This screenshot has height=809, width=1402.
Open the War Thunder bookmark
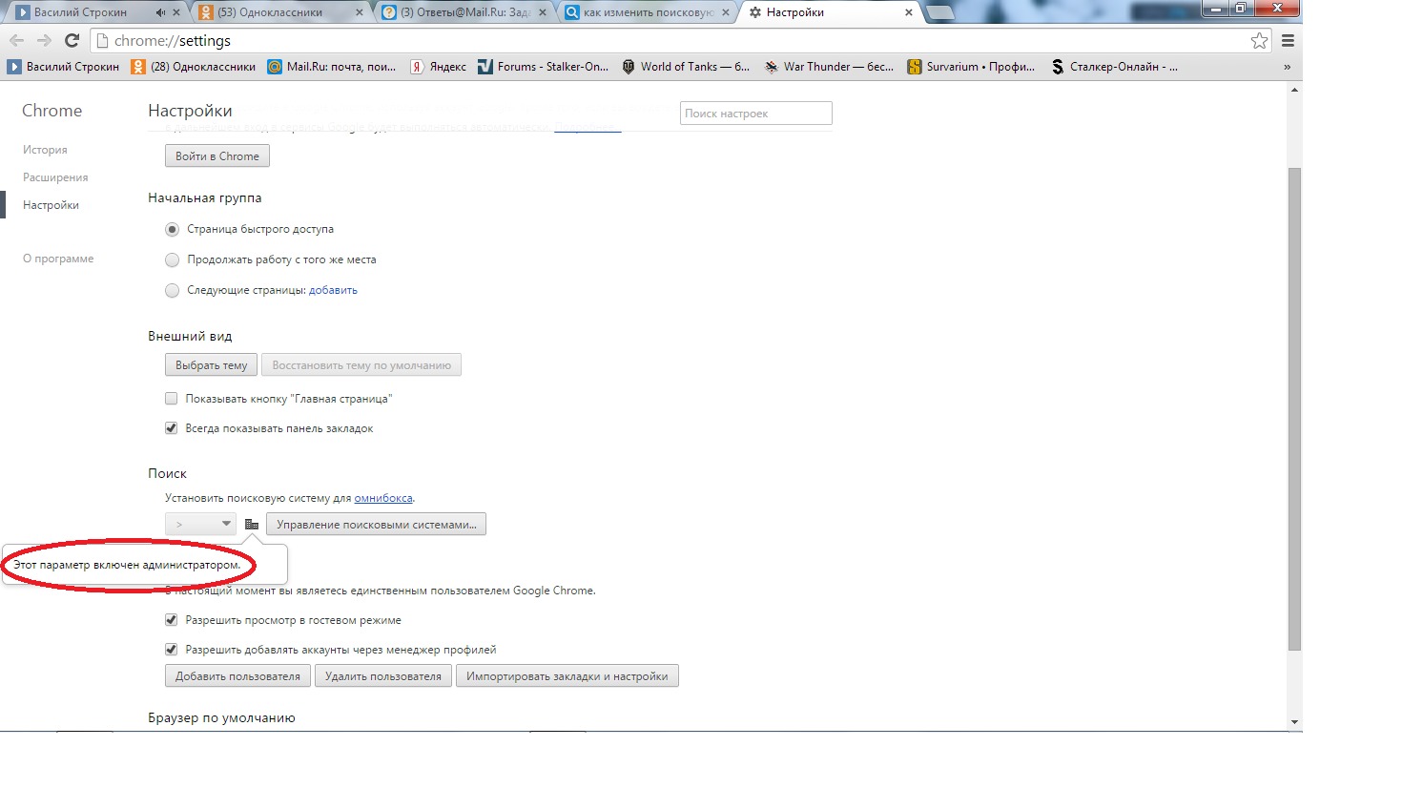tap(829, 67)
